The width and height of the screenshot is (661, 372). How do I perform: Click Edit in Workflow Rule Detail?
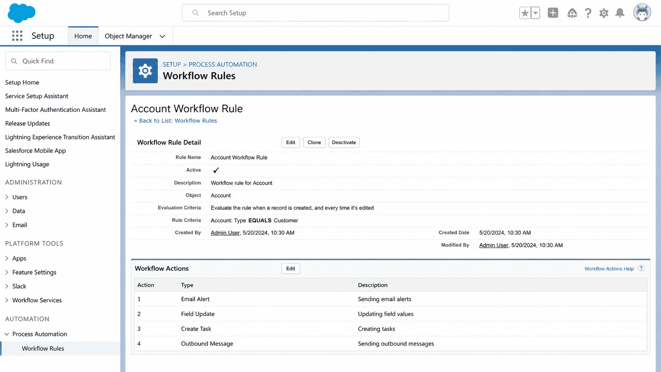(x=291, y=142)
